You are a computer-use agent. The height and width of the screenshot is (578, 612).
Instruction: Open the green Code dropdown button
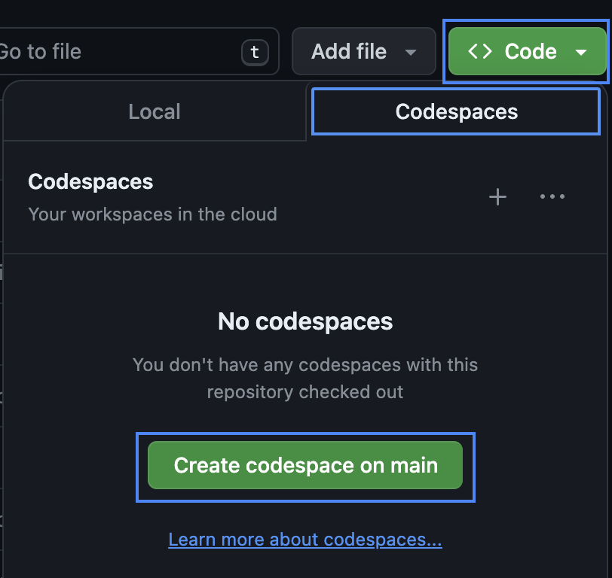[527, 51]
